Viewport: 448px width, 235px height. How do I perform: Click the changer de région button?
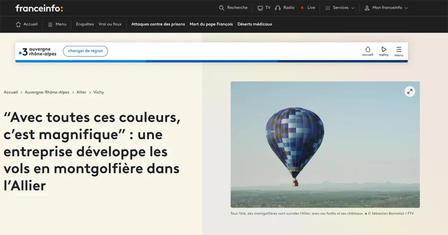point(85,51)
